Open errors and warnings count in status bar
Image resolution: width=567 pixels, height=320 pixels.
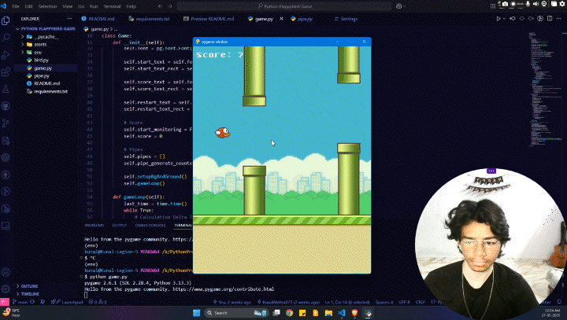(x=98, y=302)
